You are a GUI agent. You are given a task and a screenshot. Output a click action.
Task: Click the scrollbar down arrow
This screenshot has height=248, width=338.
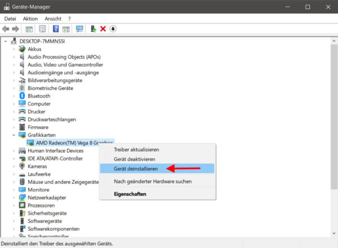(334, 233)
